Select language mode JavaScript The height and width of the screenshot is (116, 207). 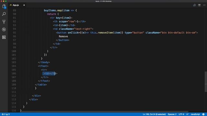coord(195,114)
